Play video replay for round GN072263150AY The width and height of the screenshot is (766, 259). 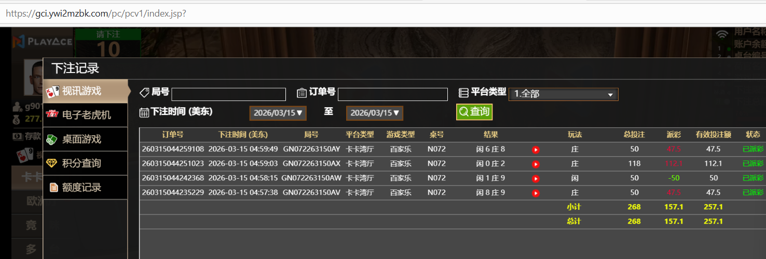pyautogui.click(x=536, y=150)
